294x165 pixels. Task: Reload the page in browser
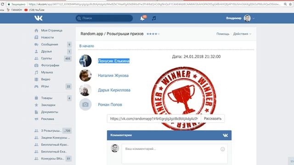[x=2, y=4]
